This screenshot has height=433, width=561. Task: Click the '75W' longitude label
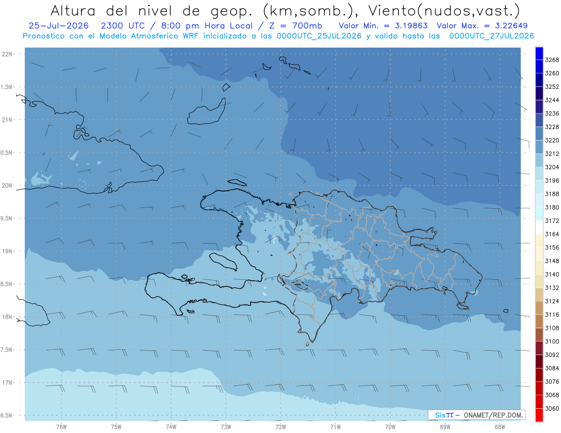tap(116, 426)
